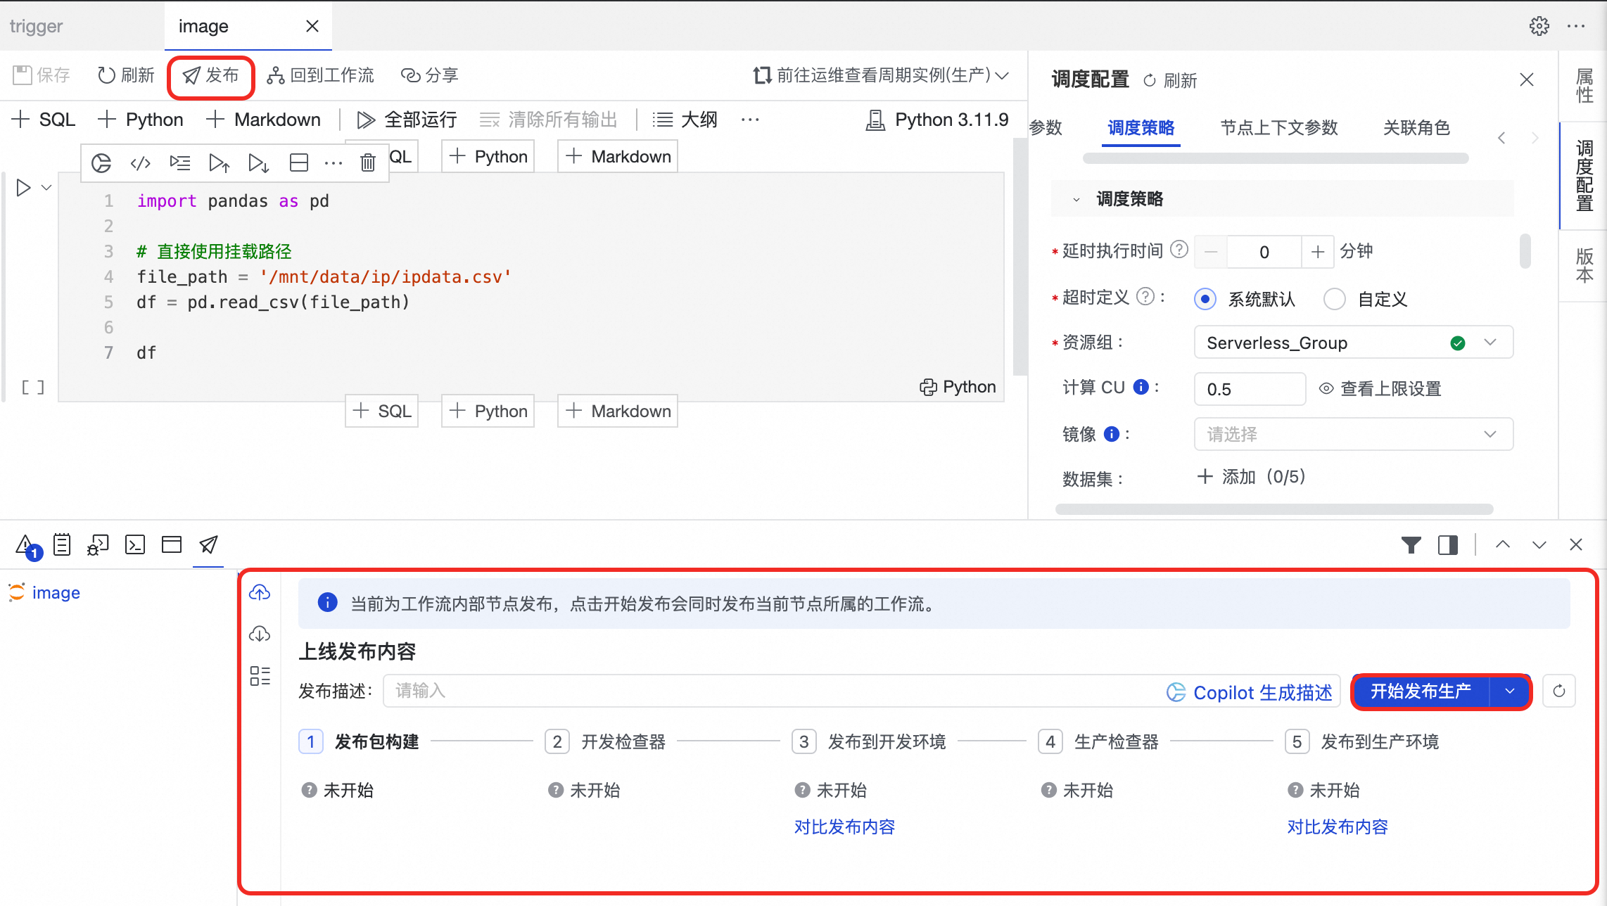Open the settings gear icon

pyautogui.click(x=1539, y=26)
